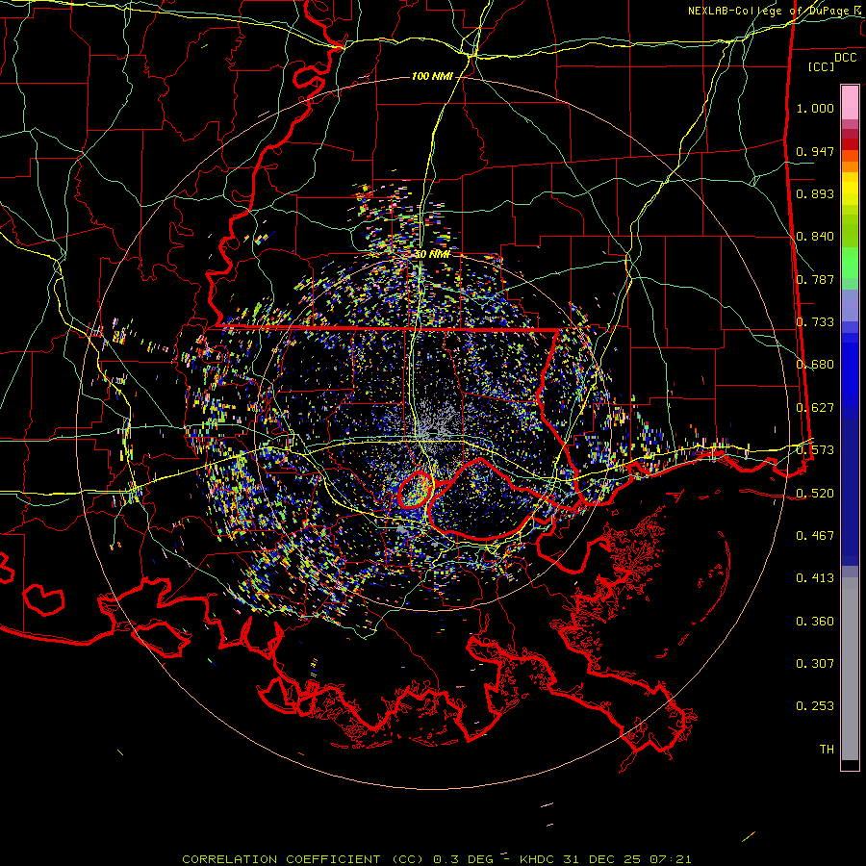The width and height of the screenshot is (866, 866).
Task: Click the 07:21 timestamp
Action: 669,859
